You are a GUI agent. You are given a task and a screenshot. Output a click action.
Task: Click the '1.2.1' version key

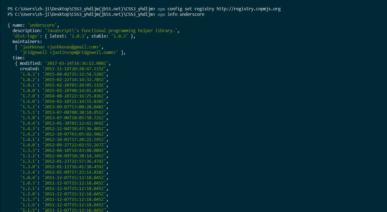tap(29, 189)
